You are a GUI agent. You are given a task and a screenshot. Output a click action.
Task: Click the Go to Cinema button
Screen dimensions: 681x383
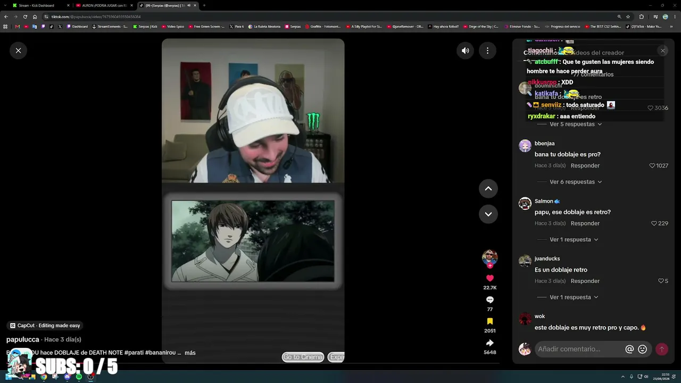coord(303,357)
